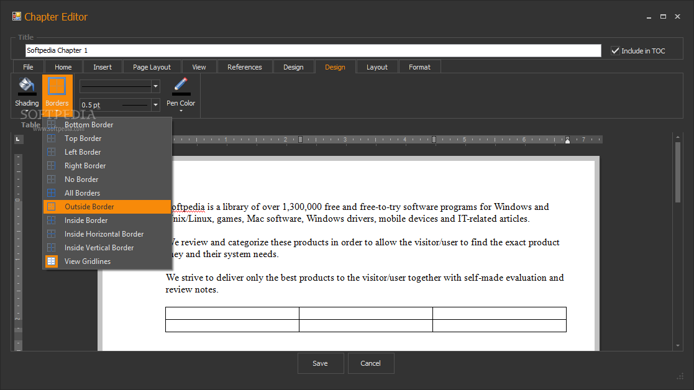Viewport: 694px width, 390px height.
Task: Switch to the Insert tab
Action: 103,67
